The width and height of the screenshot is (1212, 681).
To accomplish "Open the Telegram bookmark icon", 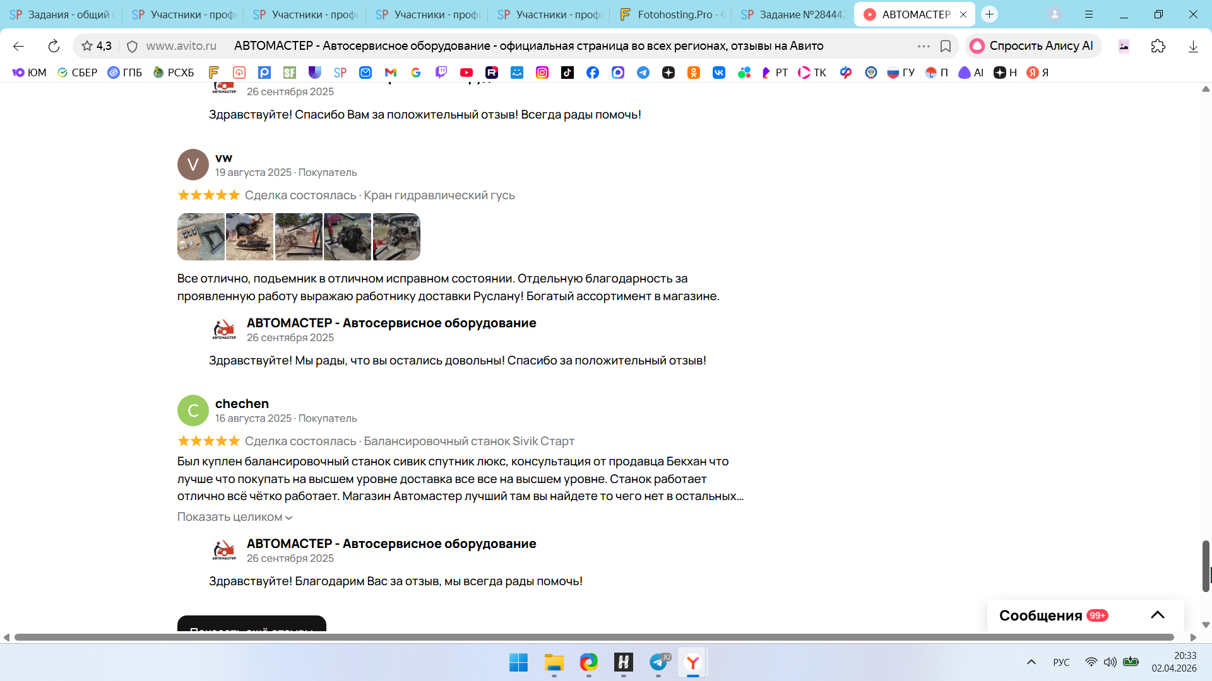I will (x=643, y=73).
